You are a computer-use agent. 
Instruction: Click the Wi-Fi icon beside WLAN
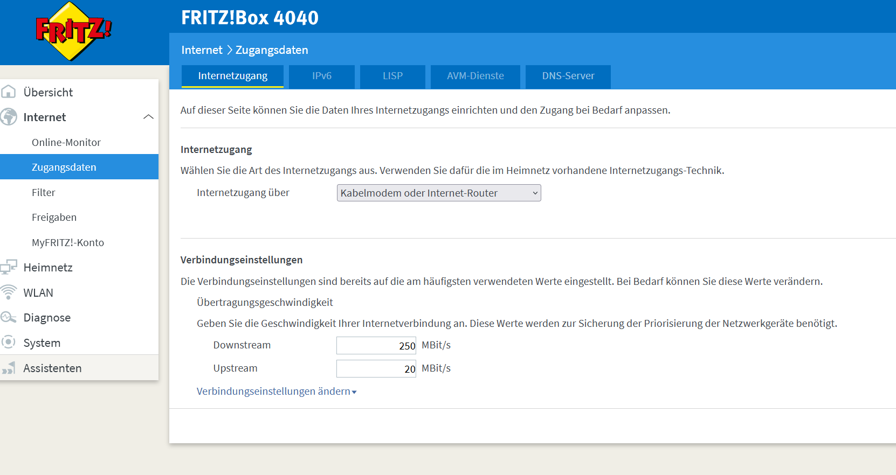click(8, 292)
